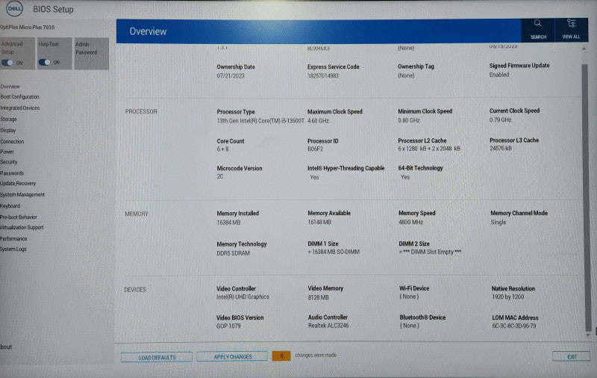The height and width of the screenshot is (378, 597).
Task: Open the Admin Password tile
Action: coord(91,53)
